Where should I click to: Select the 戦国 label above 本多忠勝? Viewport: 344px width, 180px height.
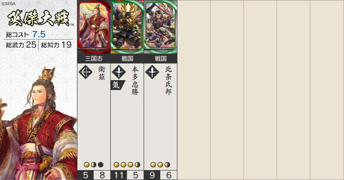127,58
